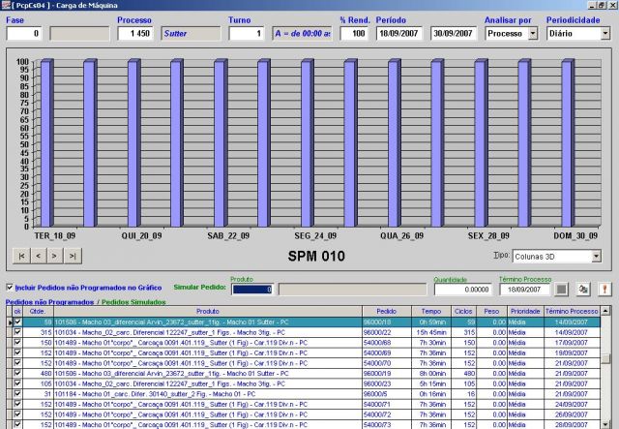Click the Término Processo date field
The height and width of the screenshot is (429, 619).
click(524, 290)
